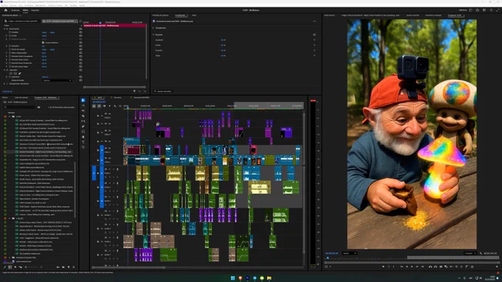This screenshot has height=282, width=502.
Task: Step back one frame in Program monitor
Action: point(407,266)
